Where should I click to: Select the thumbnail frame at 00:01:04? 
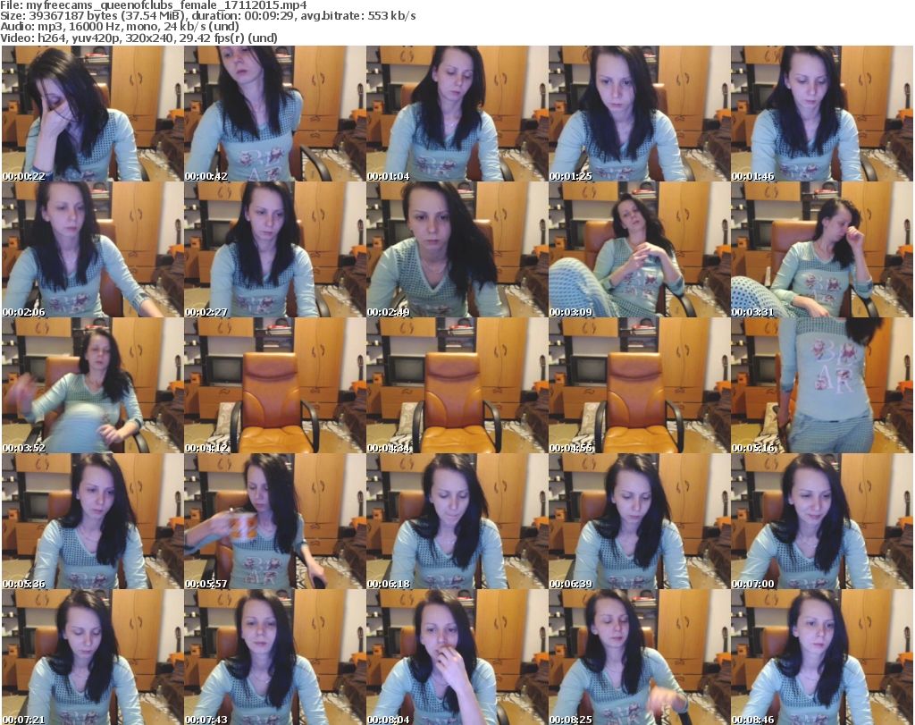457,114
